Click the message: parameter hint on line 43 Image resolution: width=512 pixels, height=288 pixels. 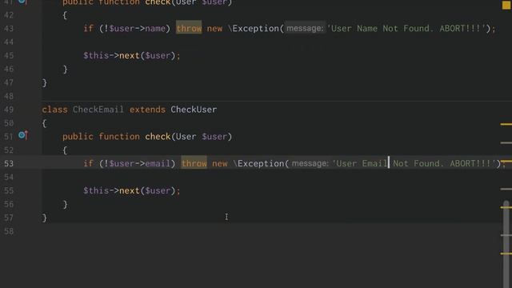point(305,28)
